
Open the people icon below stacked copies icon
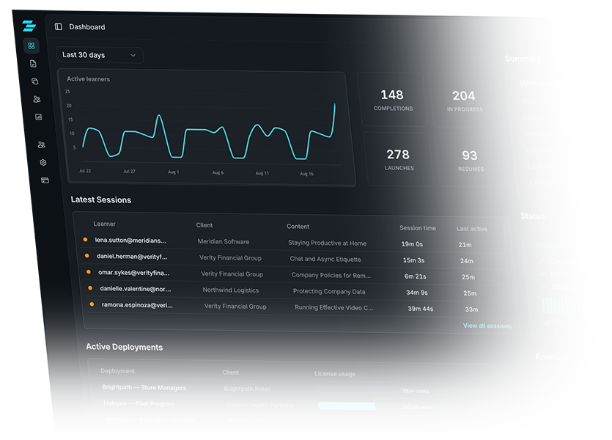[37, 99]
